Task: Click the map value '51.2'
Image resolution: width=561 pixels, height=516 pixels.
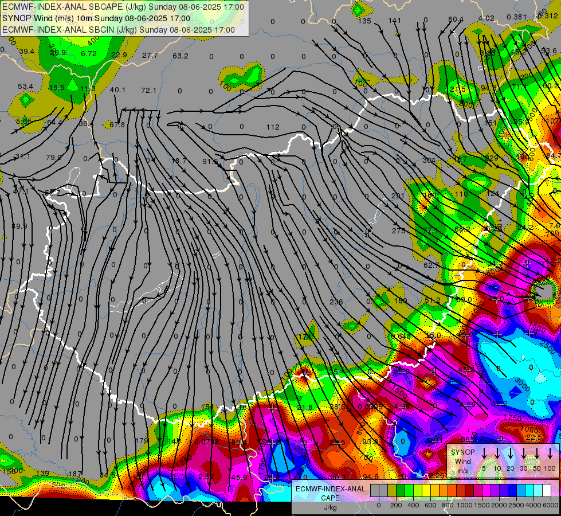Action: point(433,300)
